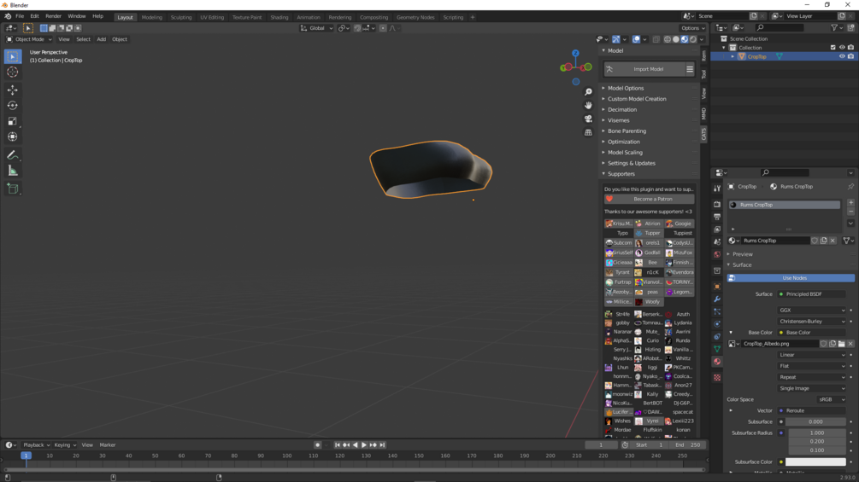Image resolution: width=859 pixels, height=482 pixels.
Task: Click the viewport zoom magnifier icon
Action: pos(588,92)
